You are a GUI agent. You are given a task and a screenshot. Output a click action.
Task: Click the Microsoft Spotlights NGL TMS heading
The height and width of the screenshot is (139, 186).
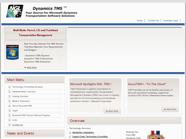point(91,84)
